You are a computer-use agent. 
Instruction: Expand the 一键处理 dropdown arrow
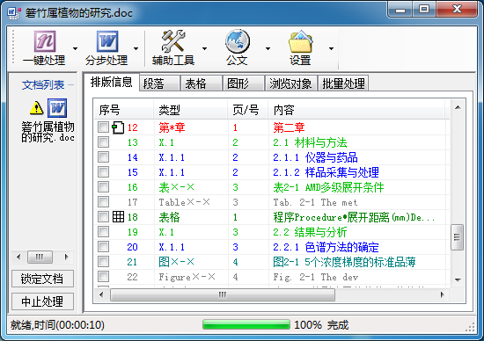tap(75, 48)
